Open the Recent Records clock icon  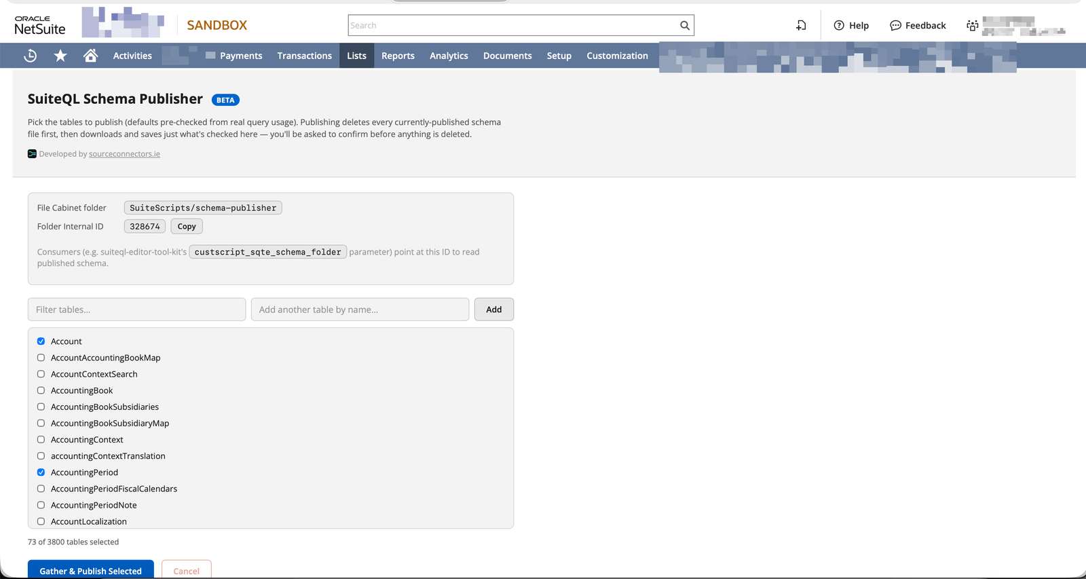pyautogui.click(x=31, y=56)
